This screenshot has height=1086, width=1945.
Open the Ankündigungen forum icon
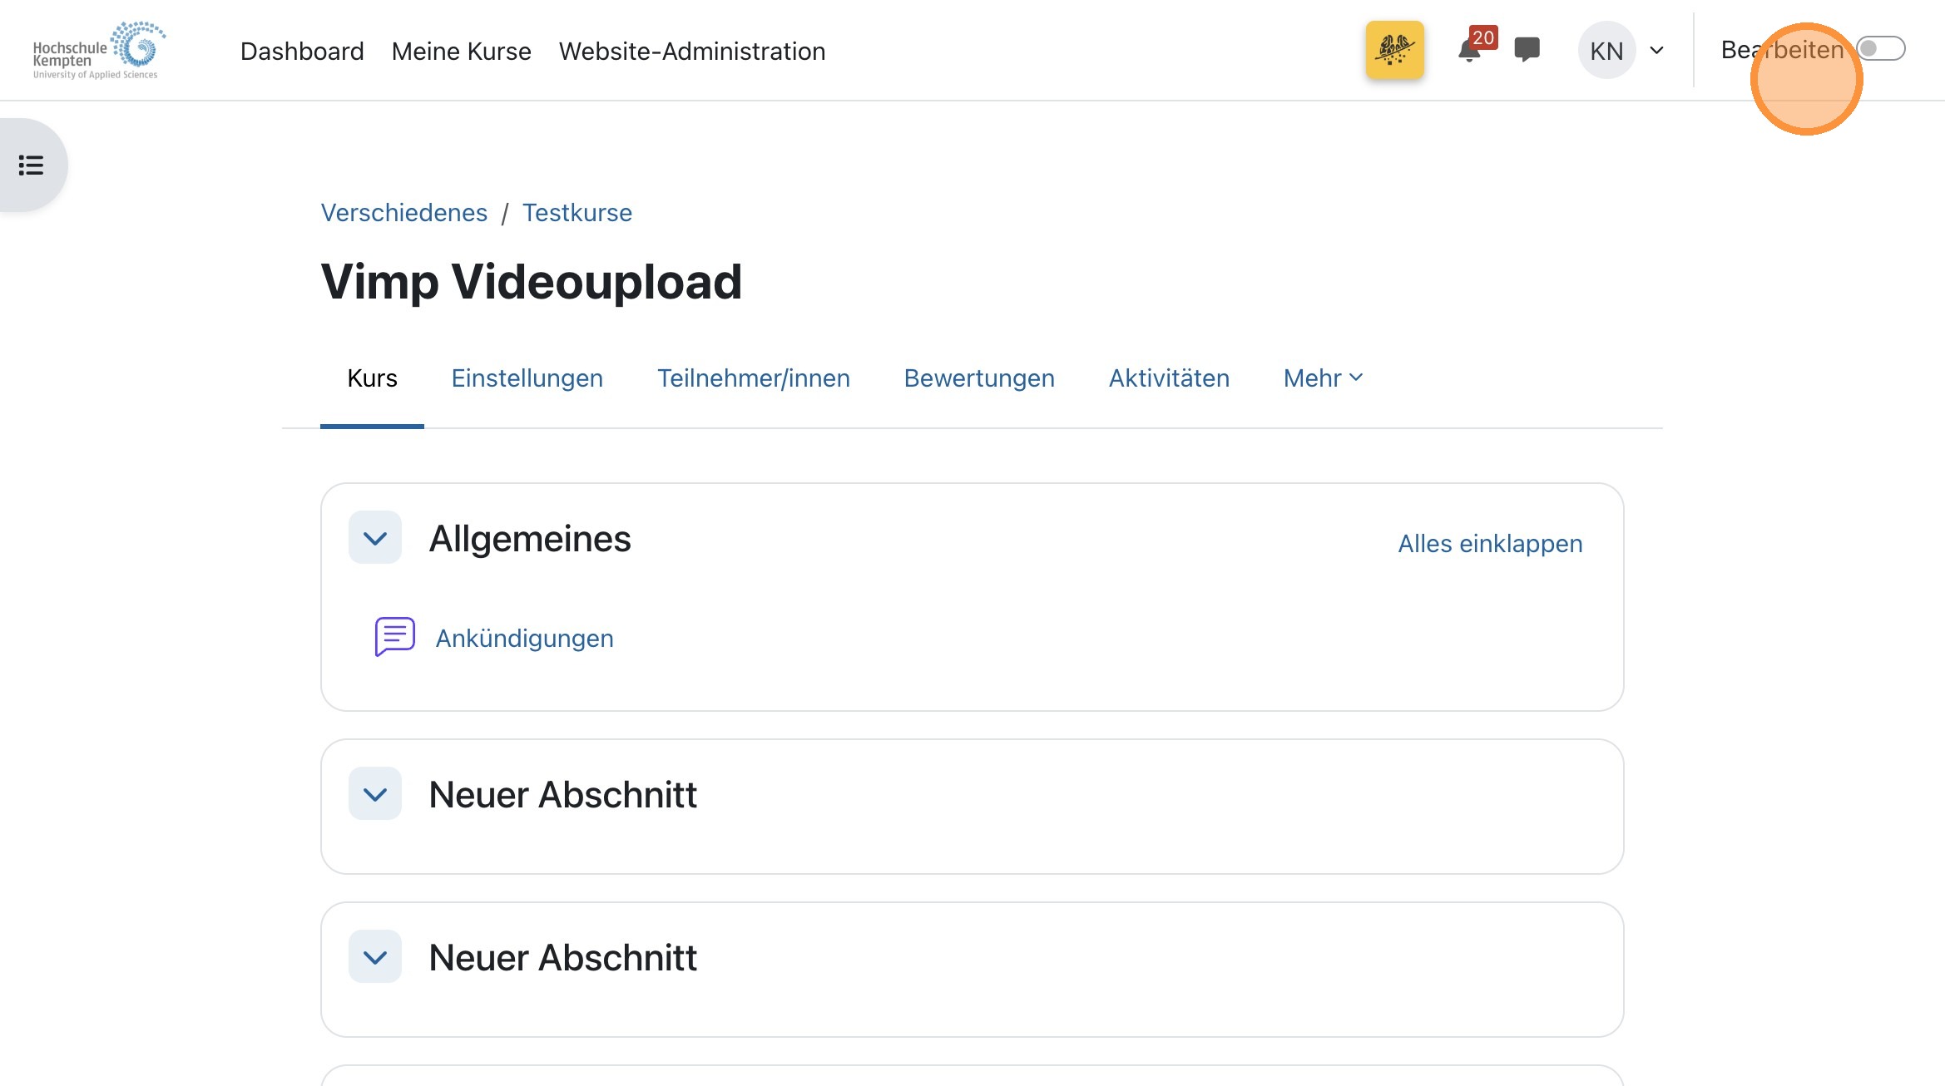393,637
